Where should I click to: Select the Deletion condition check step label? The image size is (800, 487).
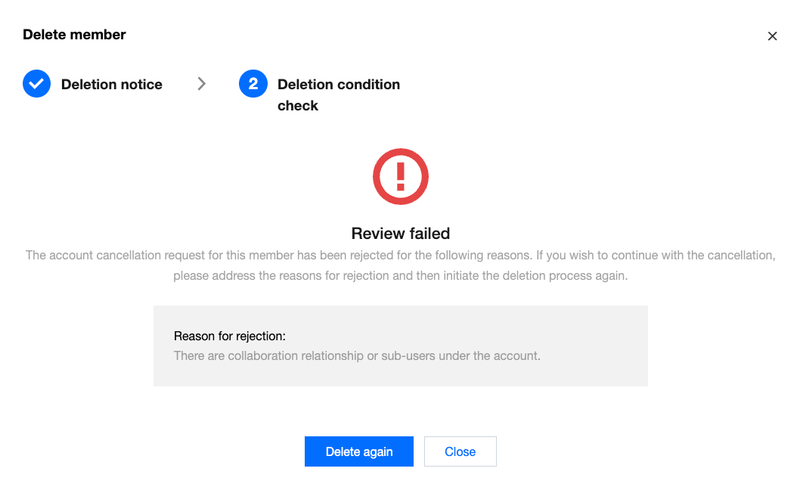338,85
